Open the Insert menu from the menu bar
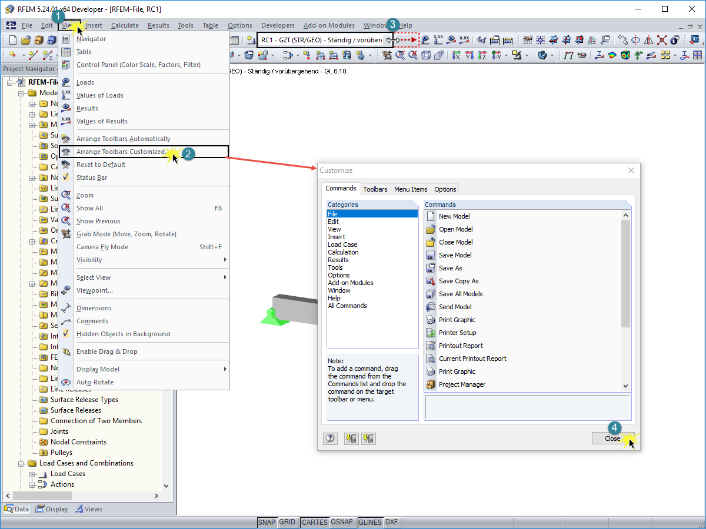 click(x=93, y=25)
